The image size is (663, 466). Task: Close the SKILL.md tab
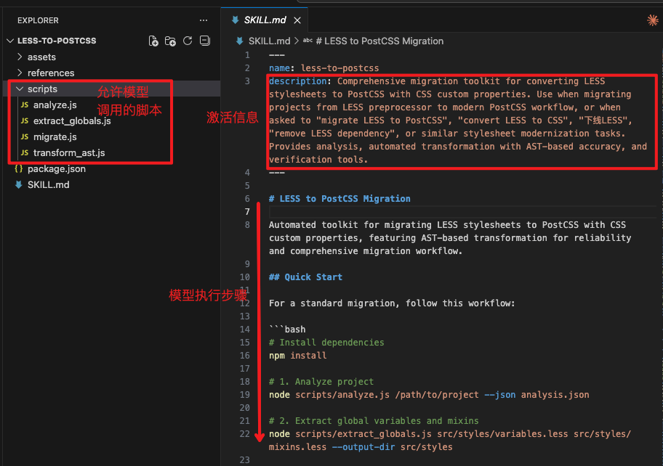[x=297, y=20]
